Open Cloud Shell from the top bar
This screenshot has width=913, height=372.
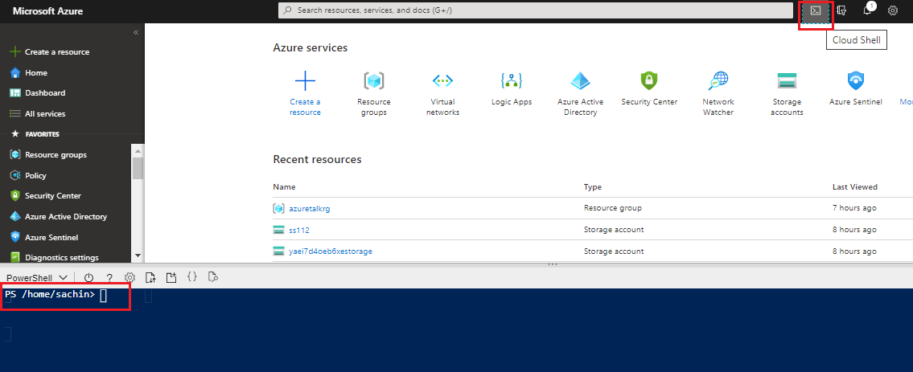(x=816, y=10)
